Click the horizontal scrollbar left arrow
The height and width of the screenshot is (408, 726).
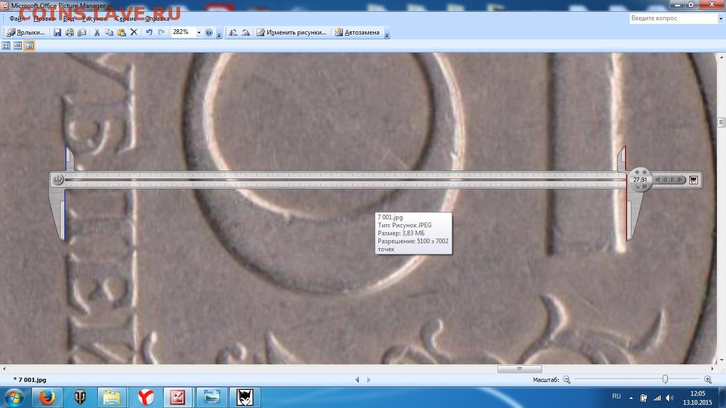[x=4, y=369]
